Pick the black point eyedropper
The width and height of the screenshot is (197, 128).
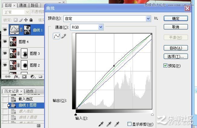pos(101,124)
